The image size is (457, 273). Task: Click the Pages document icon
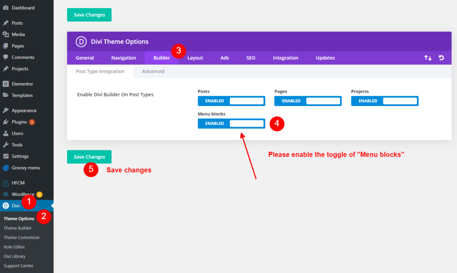point(5,46)
